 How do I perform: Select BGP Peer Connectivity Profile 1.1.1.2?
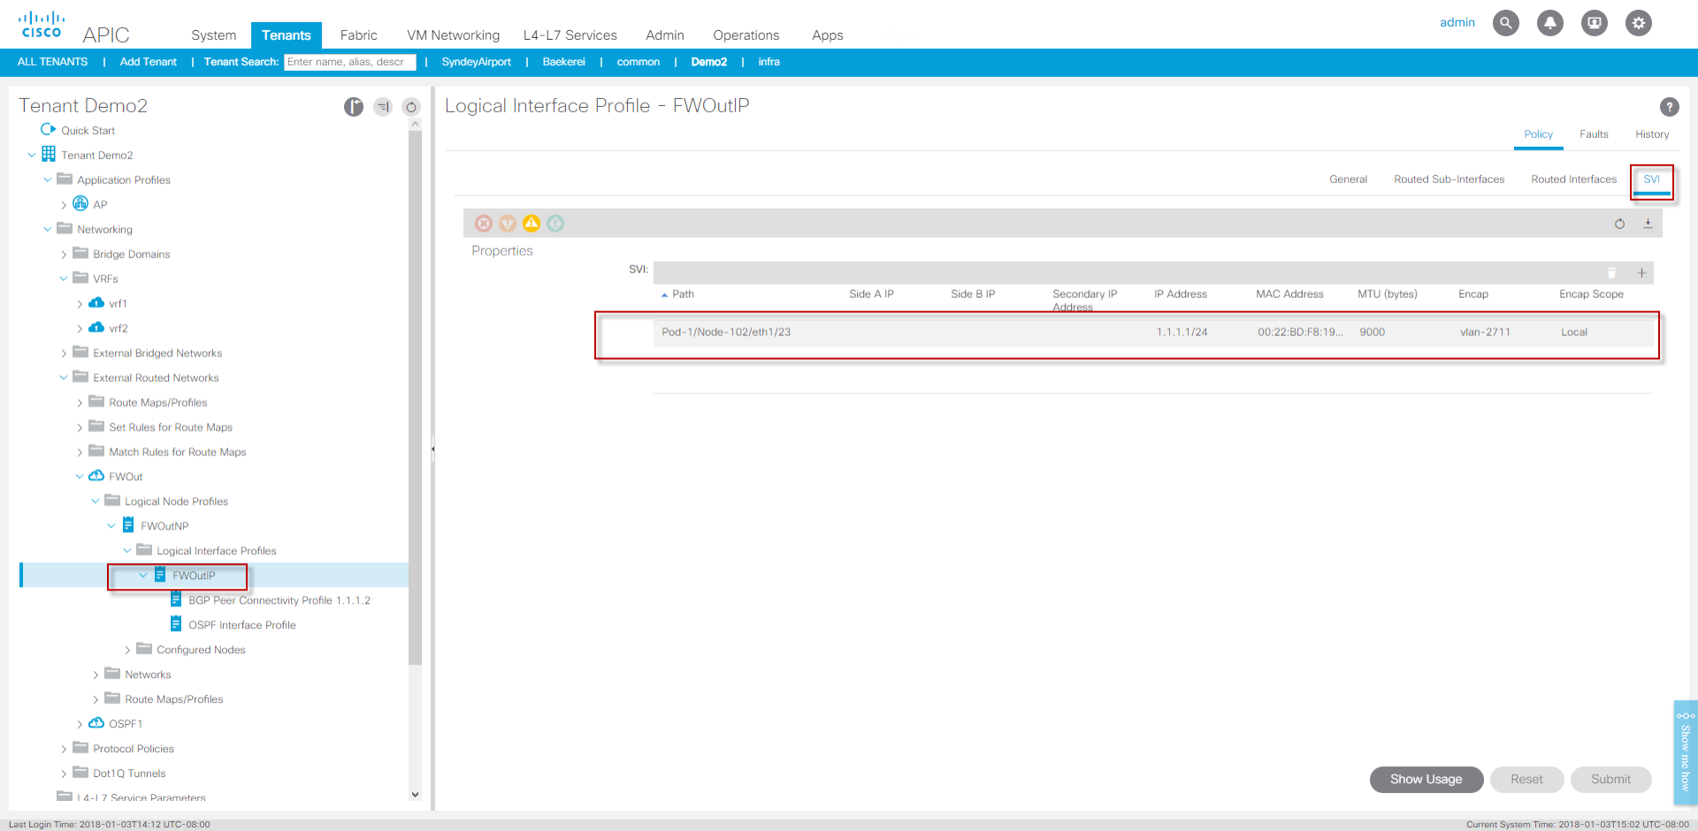point(279,600)
